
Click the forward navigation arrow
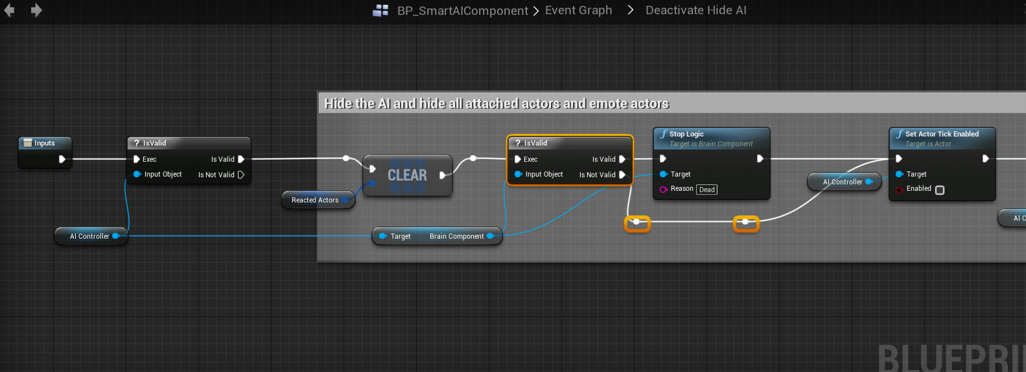tap(36, 10)
